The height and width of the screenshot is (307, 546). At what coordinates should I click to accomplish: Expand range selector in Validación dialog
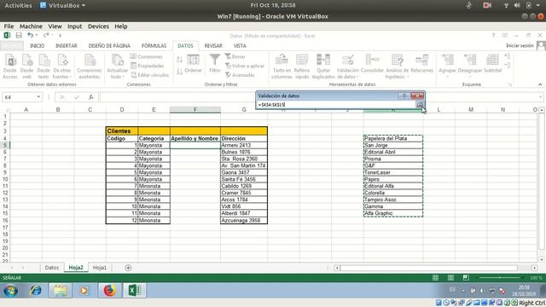point(419,104)
